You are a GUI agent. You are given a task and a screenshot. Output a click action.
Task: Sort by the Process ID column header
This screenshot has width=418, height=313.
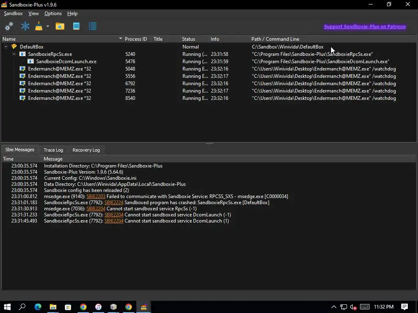click(137, 39)
